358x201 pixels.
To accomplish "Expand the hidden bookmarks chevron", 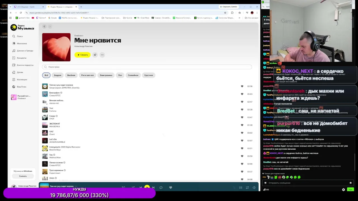I will click(239, 18).
